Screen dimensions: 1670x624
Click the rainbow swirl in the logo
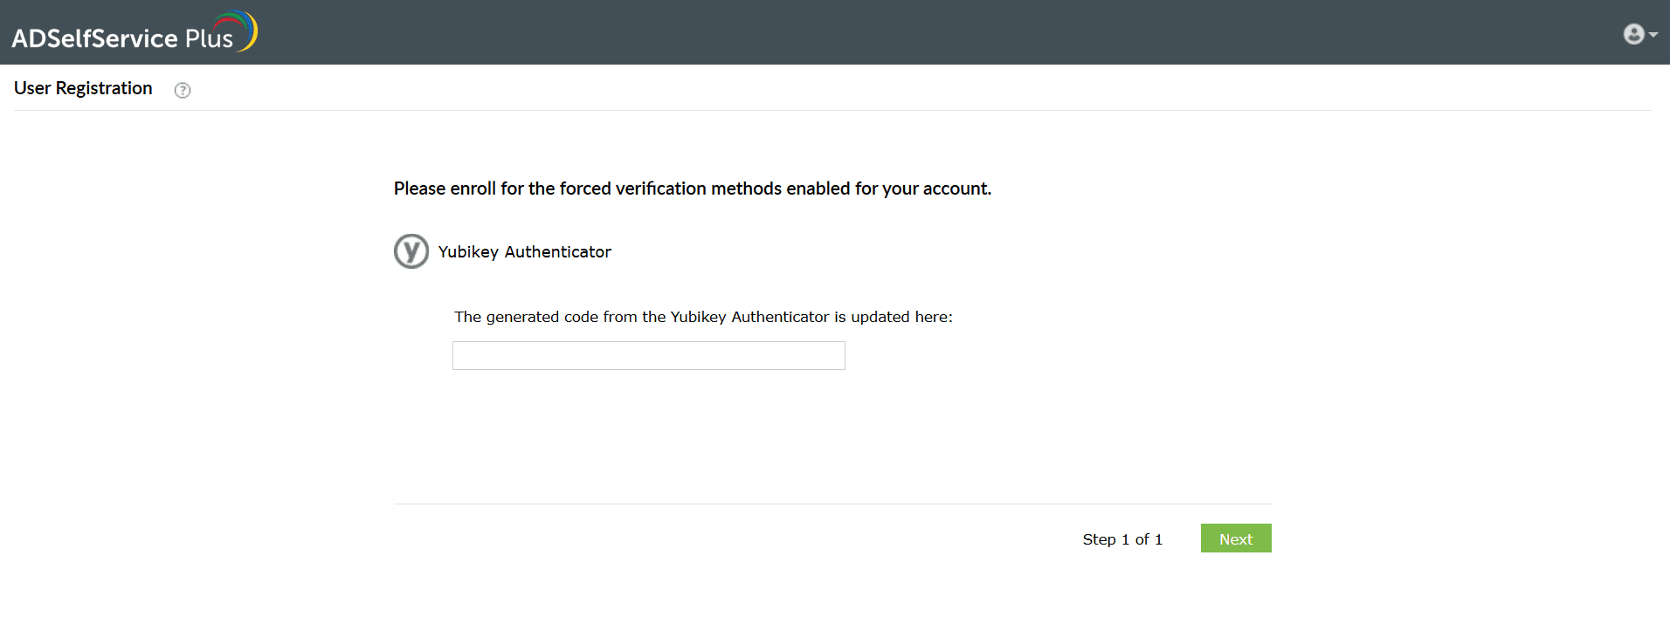[234, 30]
